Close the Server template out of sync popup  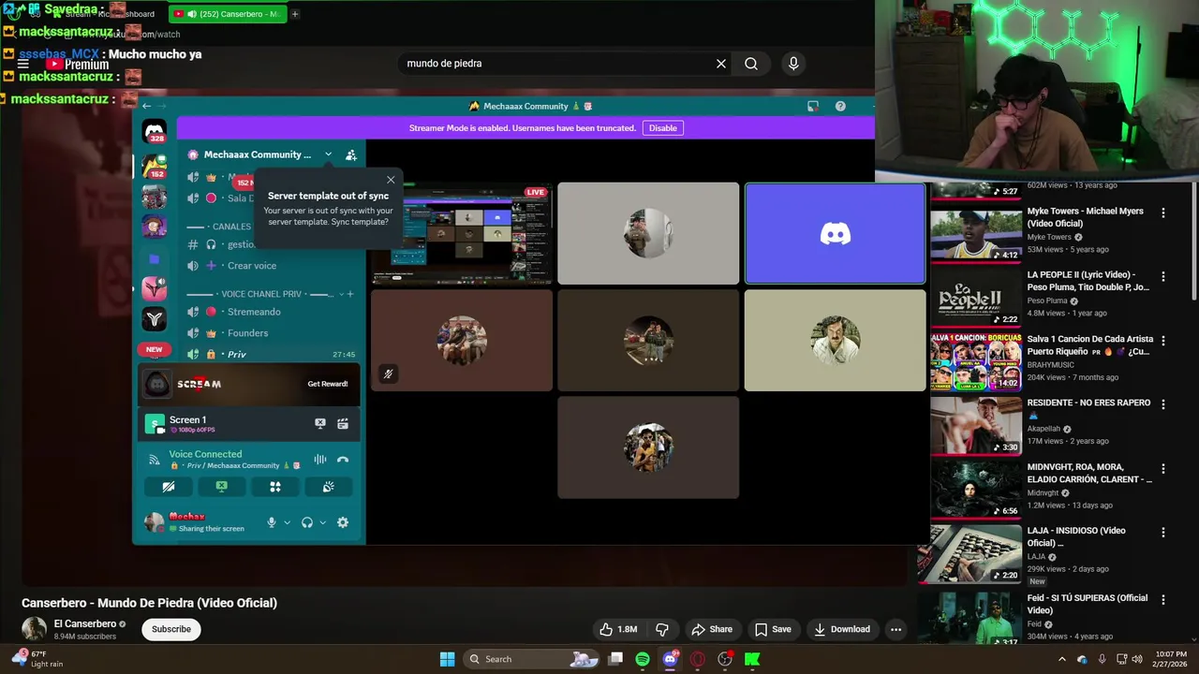[391, 180]
